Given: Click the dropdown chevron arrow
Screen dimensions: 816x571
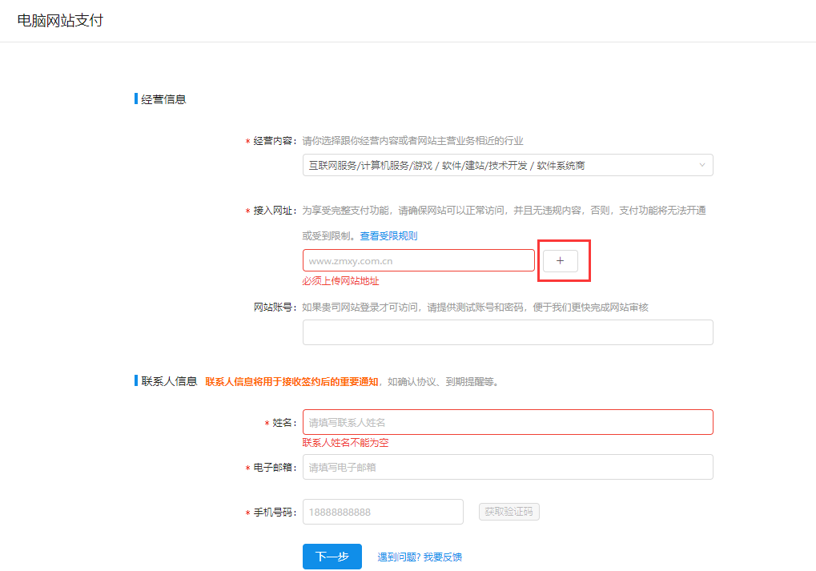Looking at the screenshot, I should [702, 165].
